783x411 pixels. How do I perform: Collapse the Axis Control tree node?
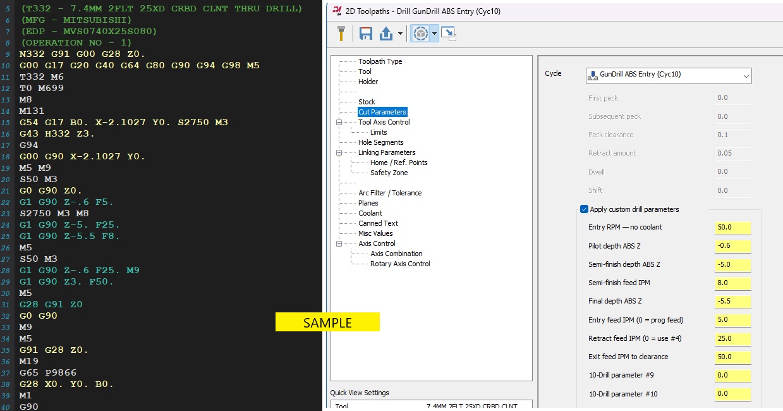pos(339,243)
